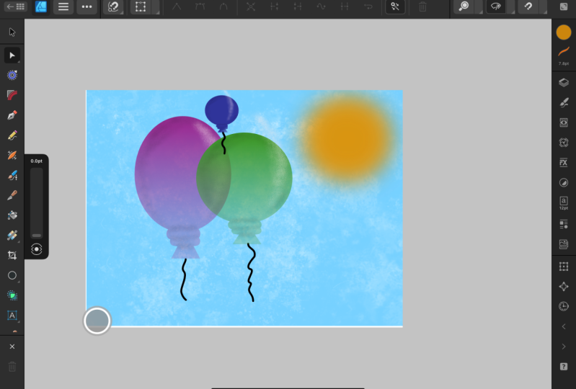Toggle the stabiliser icon below width slider
The image size is (576, 389).
click(36, 249)
